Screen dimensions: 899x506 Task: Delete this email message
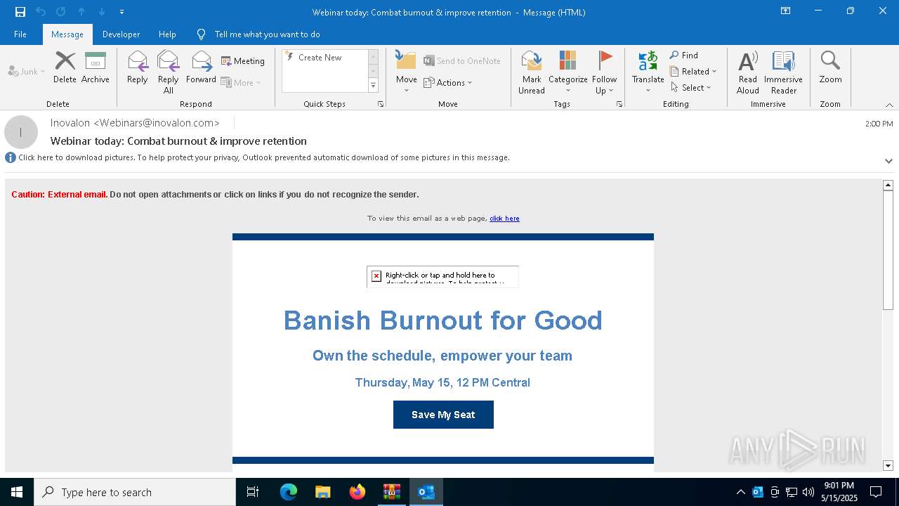tap(65, 67)
